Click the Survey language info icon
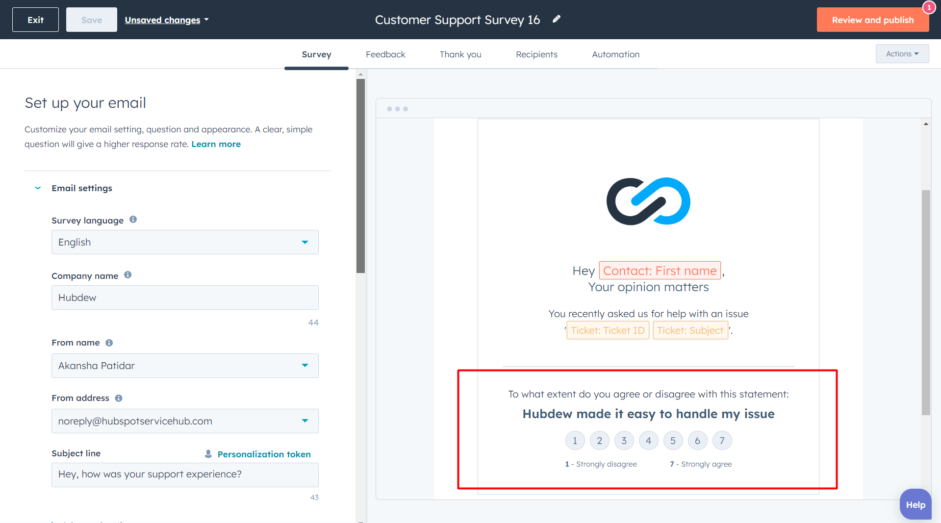 click(133, 220)
